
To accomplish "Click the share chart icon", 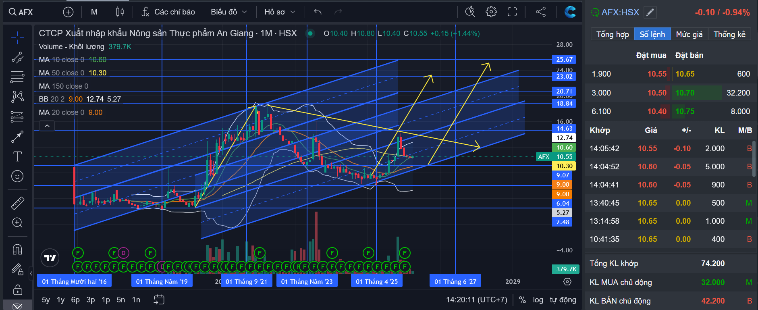I will (541, 12).
